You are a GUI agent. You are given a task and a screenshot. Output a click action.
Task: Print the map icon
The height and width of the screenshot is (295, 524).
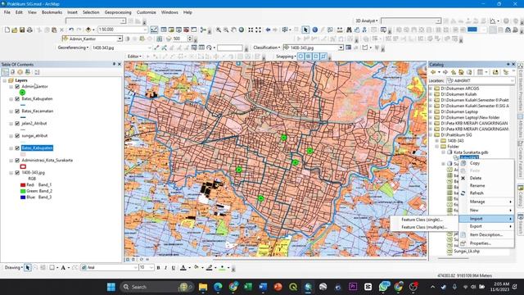coord(29,30)
